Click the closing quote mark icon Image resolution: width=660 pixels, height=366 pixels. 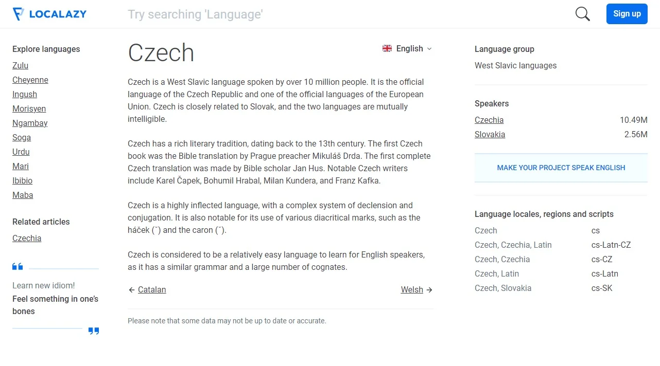click(94, 331)
